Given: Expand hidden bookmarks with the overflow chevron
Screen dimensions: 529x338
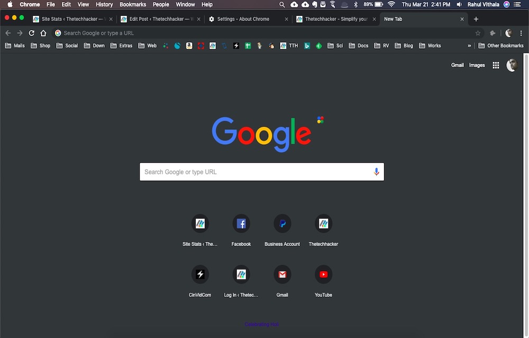Looking at the screenshot, I should coord(469,45).
